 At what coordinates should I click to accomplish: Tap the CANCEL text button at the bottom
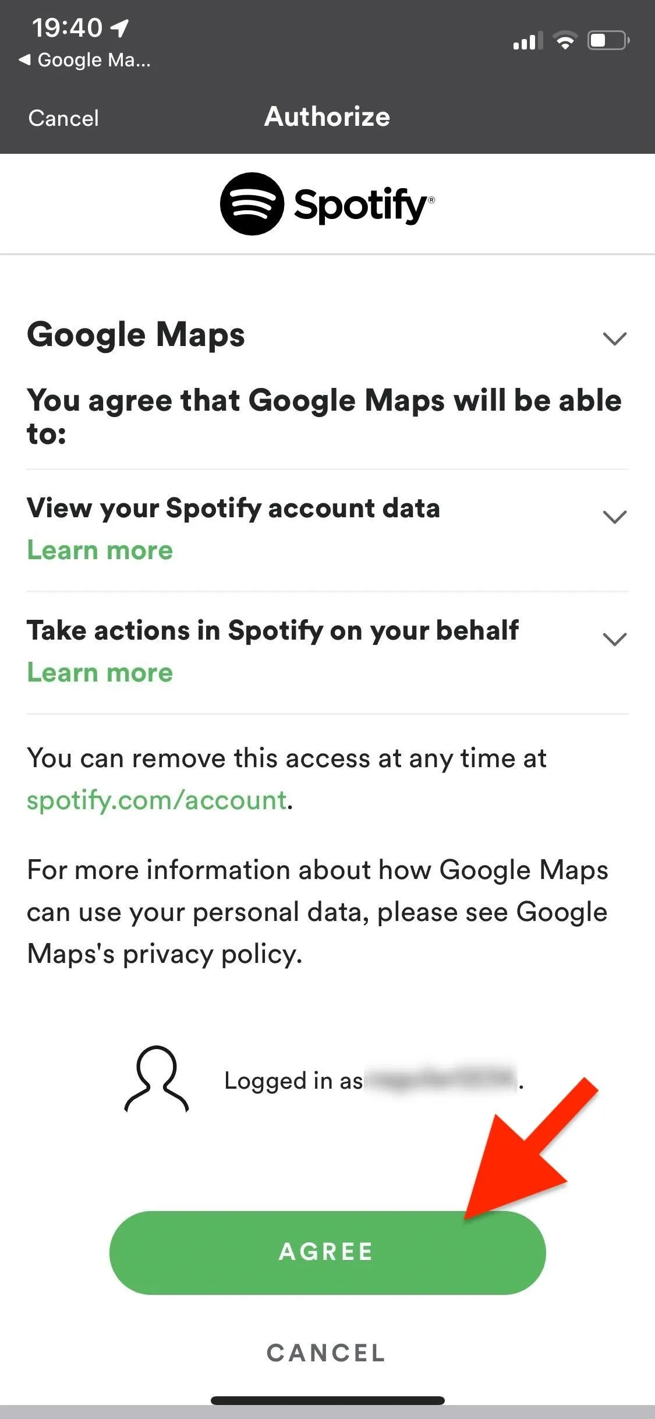tap(326, 1353)
